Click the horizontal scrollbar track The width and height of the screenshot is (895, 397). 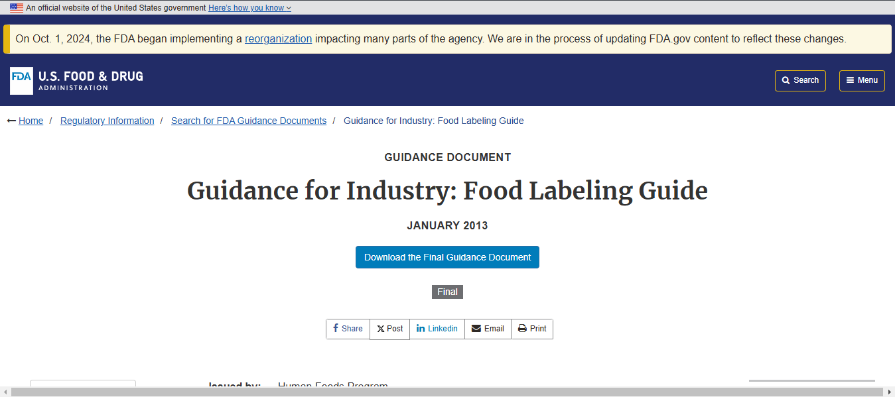point(447,392)
